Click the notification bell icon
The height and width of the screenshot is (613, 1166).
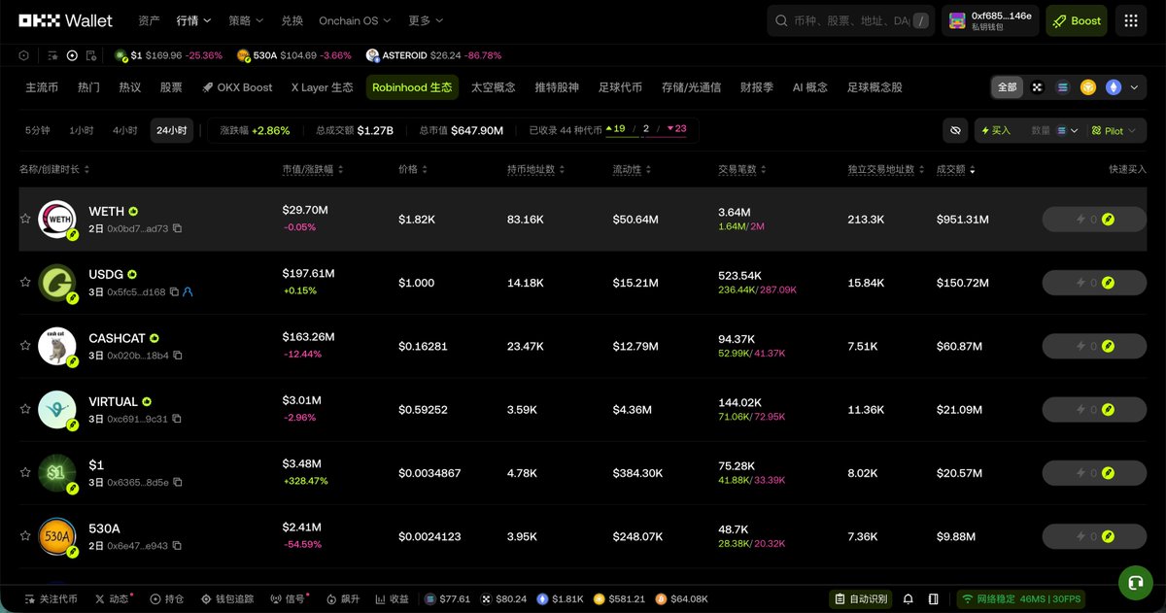click(x=909, y=599)
